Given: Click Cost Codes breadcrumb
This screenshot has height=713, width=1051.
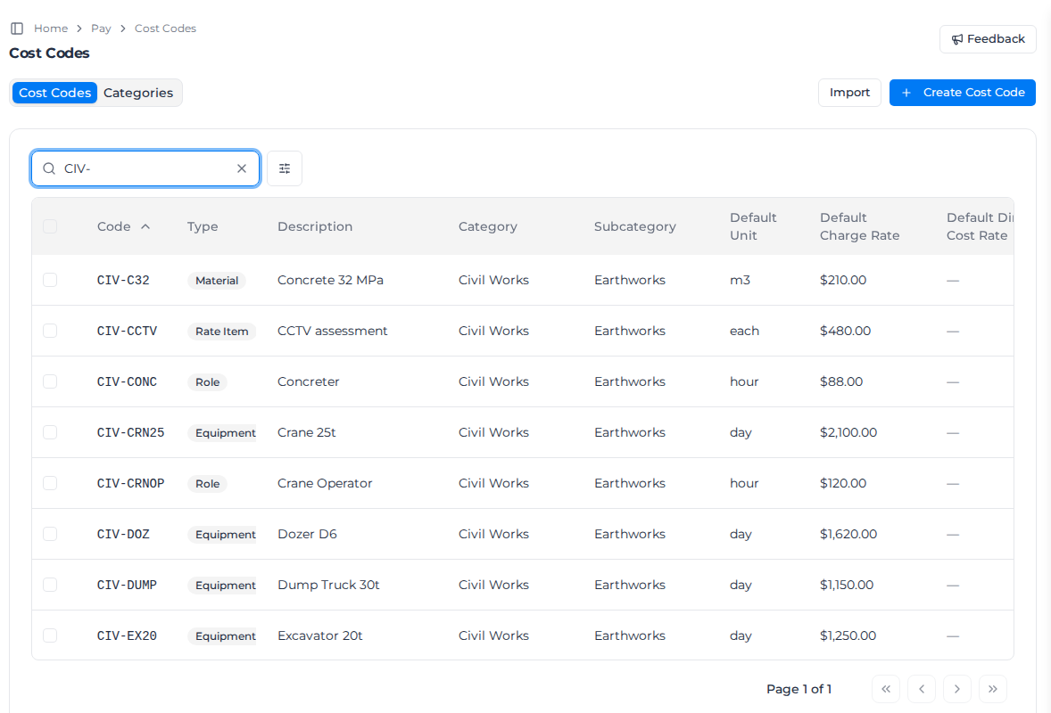Looking at the screenshot, I should [x=166, y=29].
